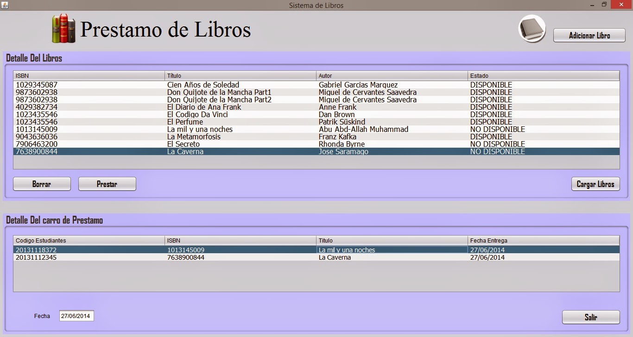Click inside the Fecha date field
This screenshot has width=633, height=337.
click(76, 316)
